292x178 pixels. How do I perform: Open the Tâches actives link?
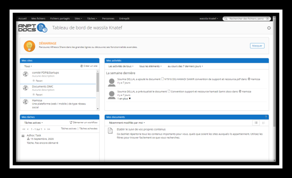point(69,128)
